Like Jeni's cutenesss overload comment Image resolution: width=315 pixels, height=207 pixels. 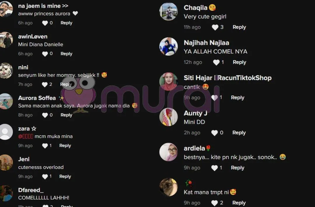(45, 176)
